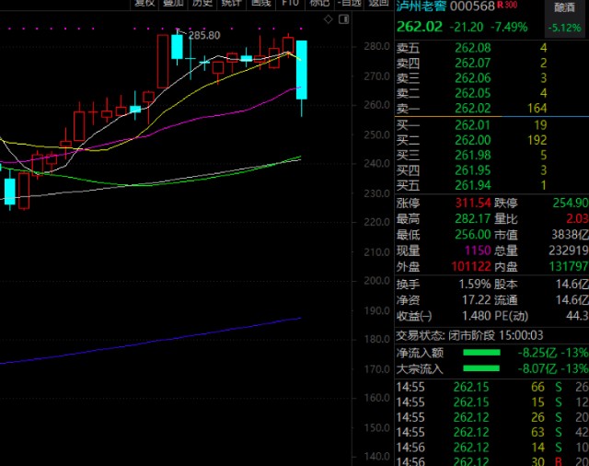Click 返回 to go back

coord(378,4)
